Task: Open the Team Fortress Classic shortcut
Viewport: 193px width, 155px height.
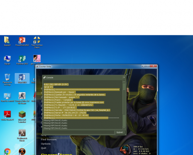Action: 37,42
